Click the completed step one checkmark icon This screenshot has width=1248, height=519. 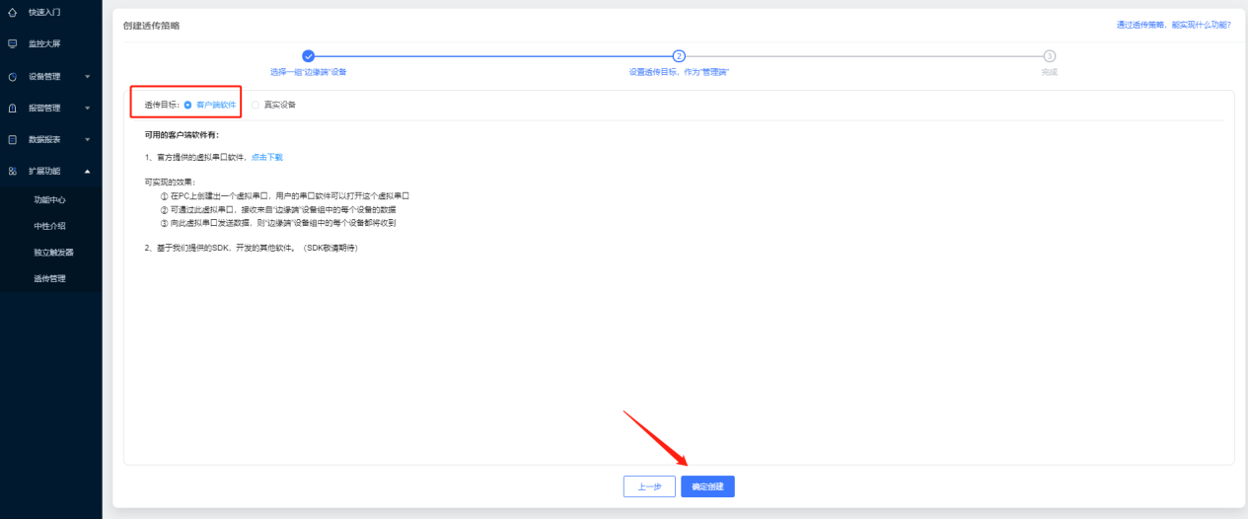tap(308, 56)
